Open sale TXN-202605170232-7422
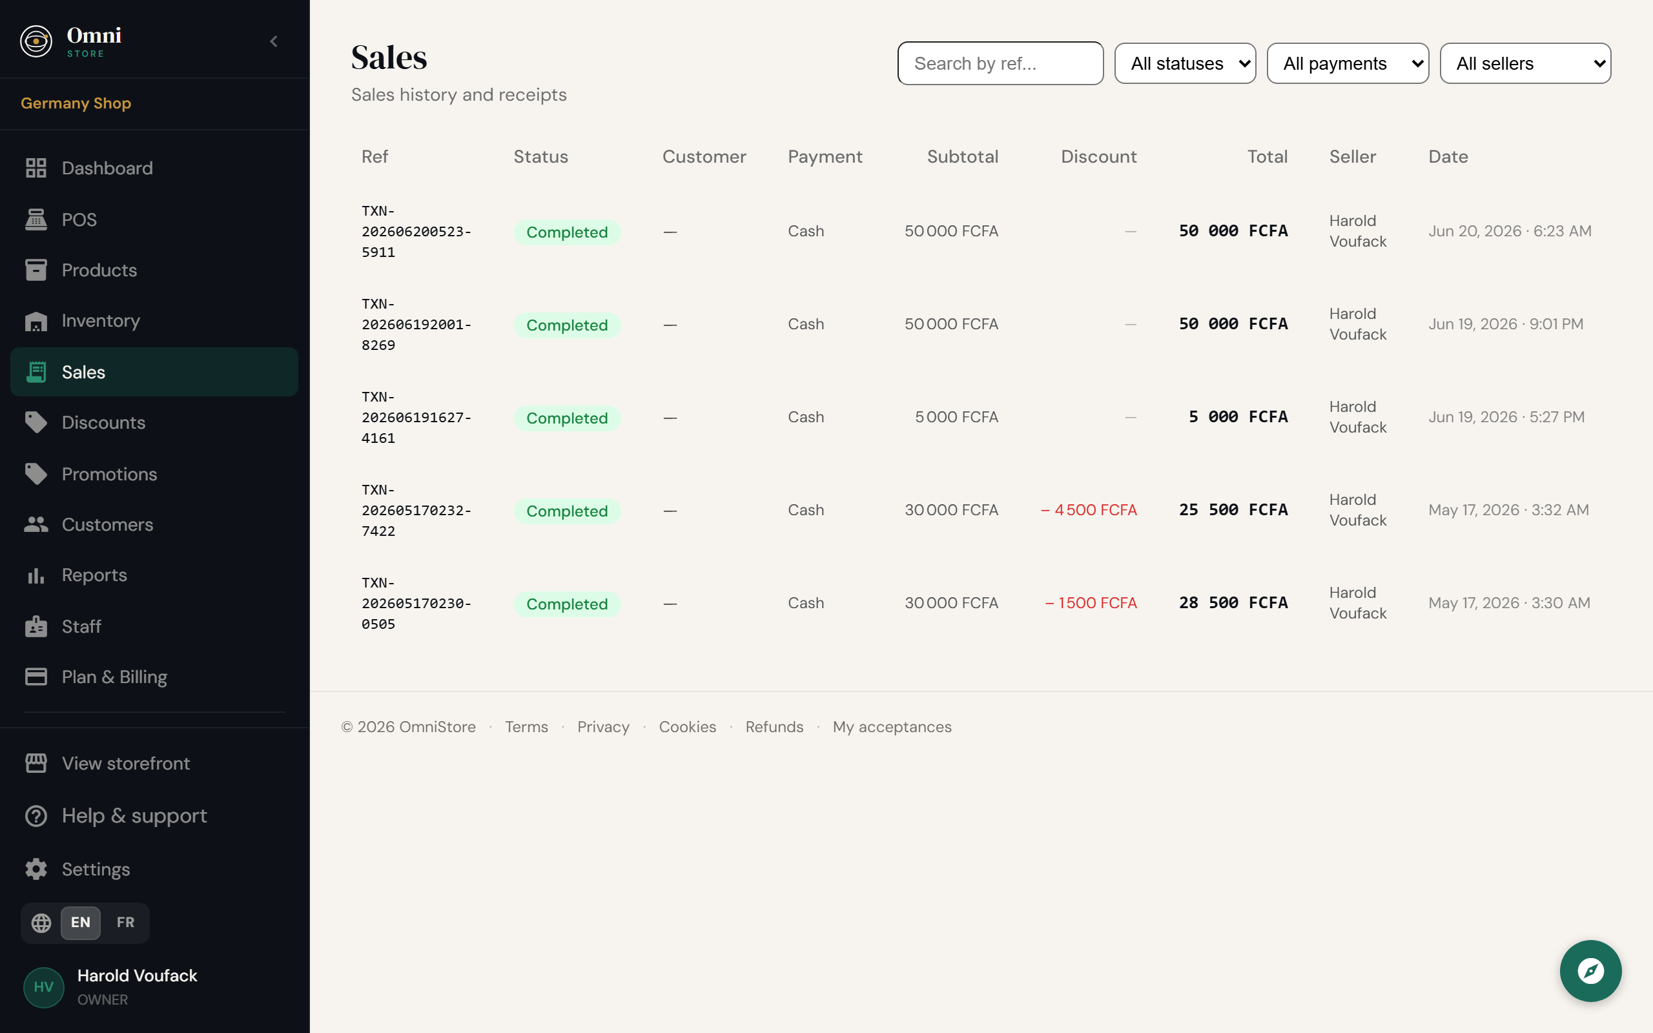This screenshot has height=1033, width=1653. point(416,510)
